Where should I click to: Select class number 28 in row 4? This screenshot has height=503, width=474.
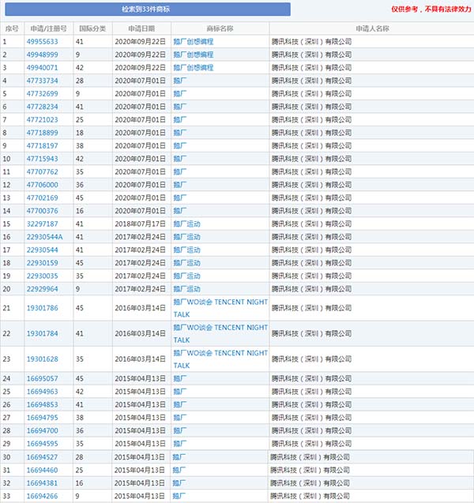coord(80,81)
